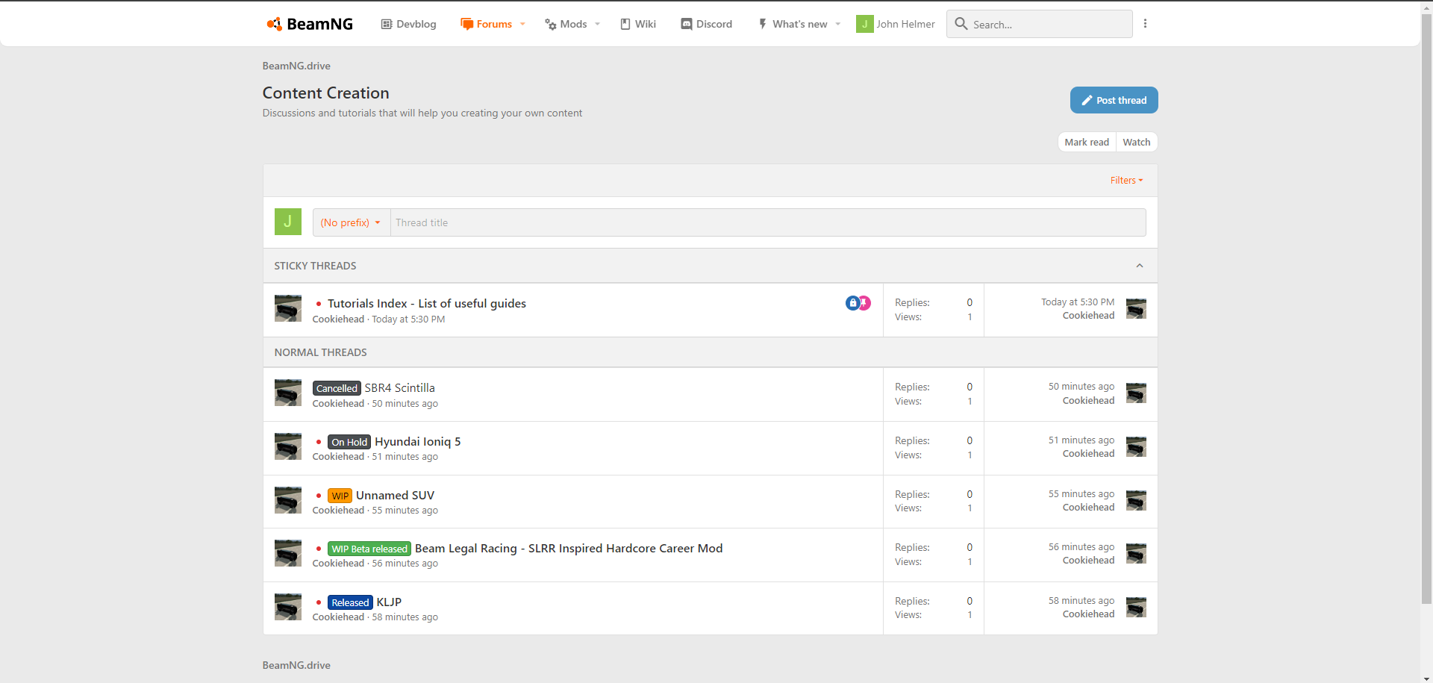Click Cookiehead avatar on Tutorials Index row
Viewport: 1433px width, 683px height.
click(x=288, y=308)
